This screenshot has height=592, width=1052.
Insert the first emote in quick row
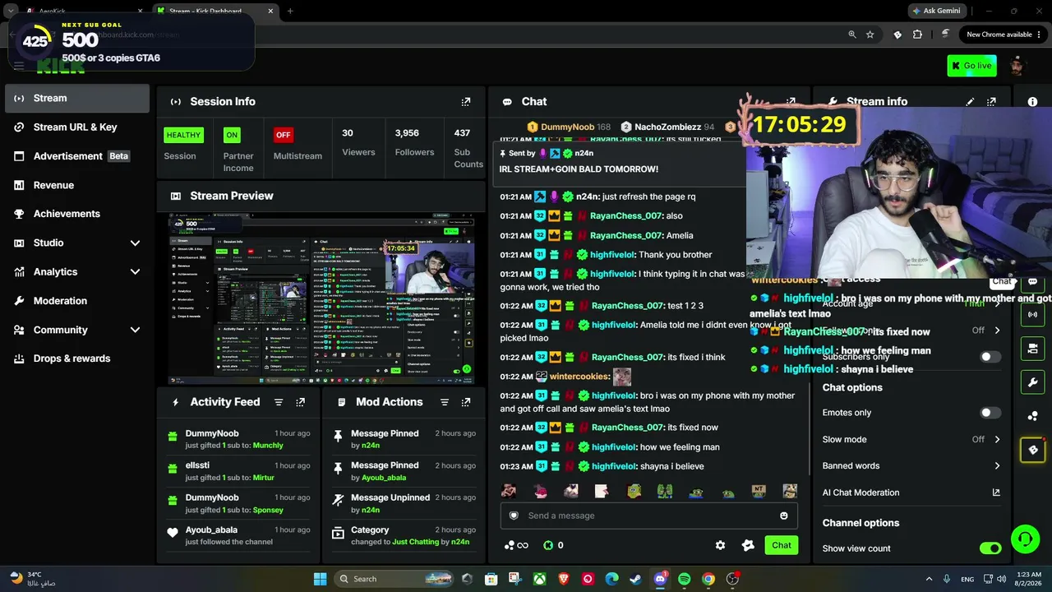[x=509, y=491]
